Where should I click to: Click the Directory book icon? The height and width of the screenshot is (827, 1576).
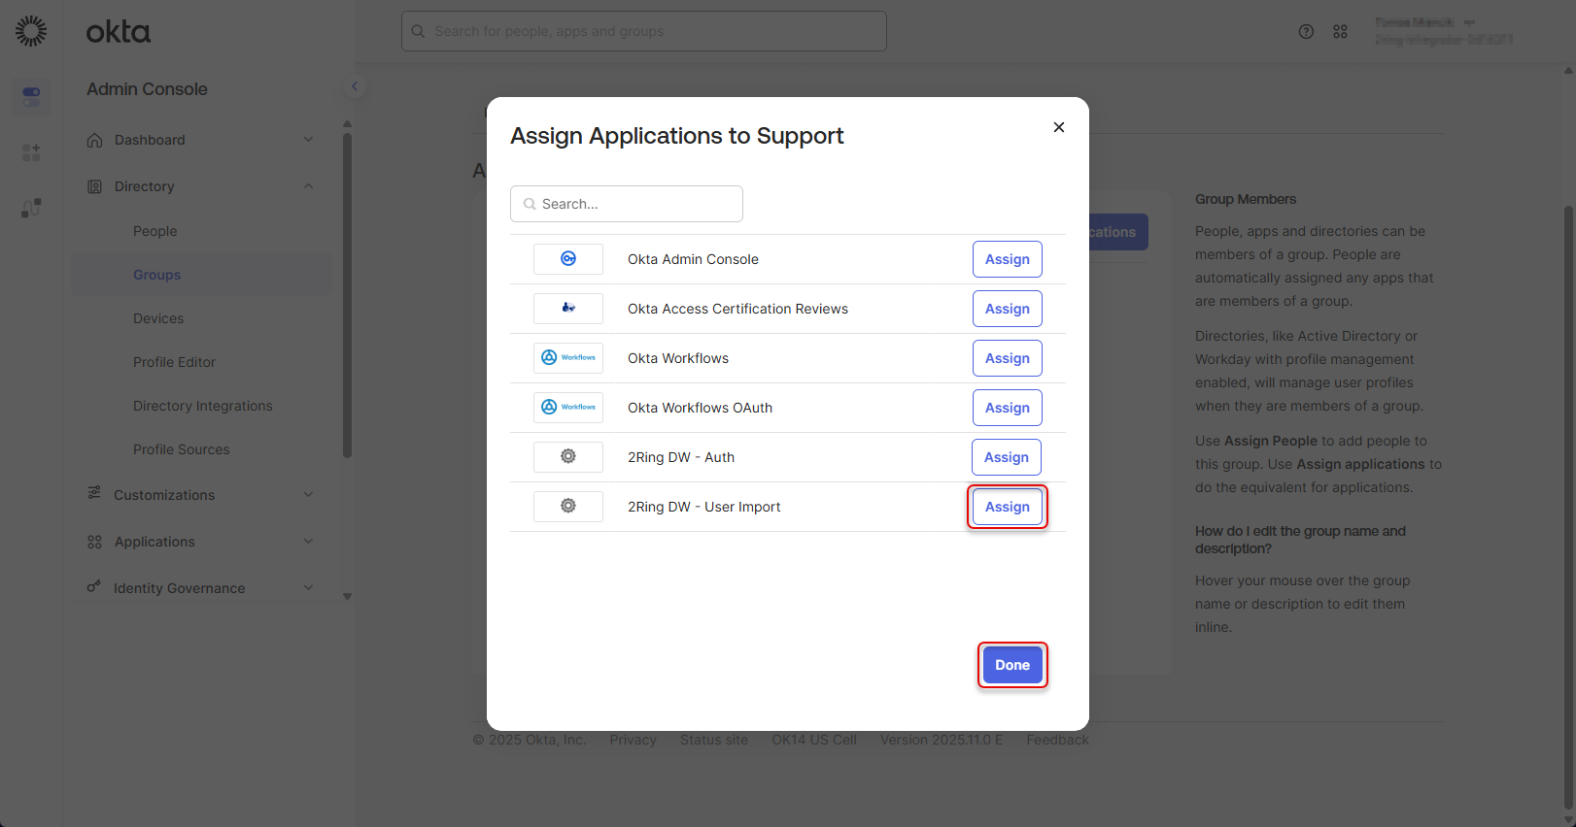[x=94, y=186]
